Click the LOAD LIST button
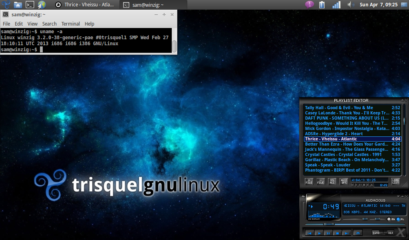The image size is (409, 240). [396, 182]
